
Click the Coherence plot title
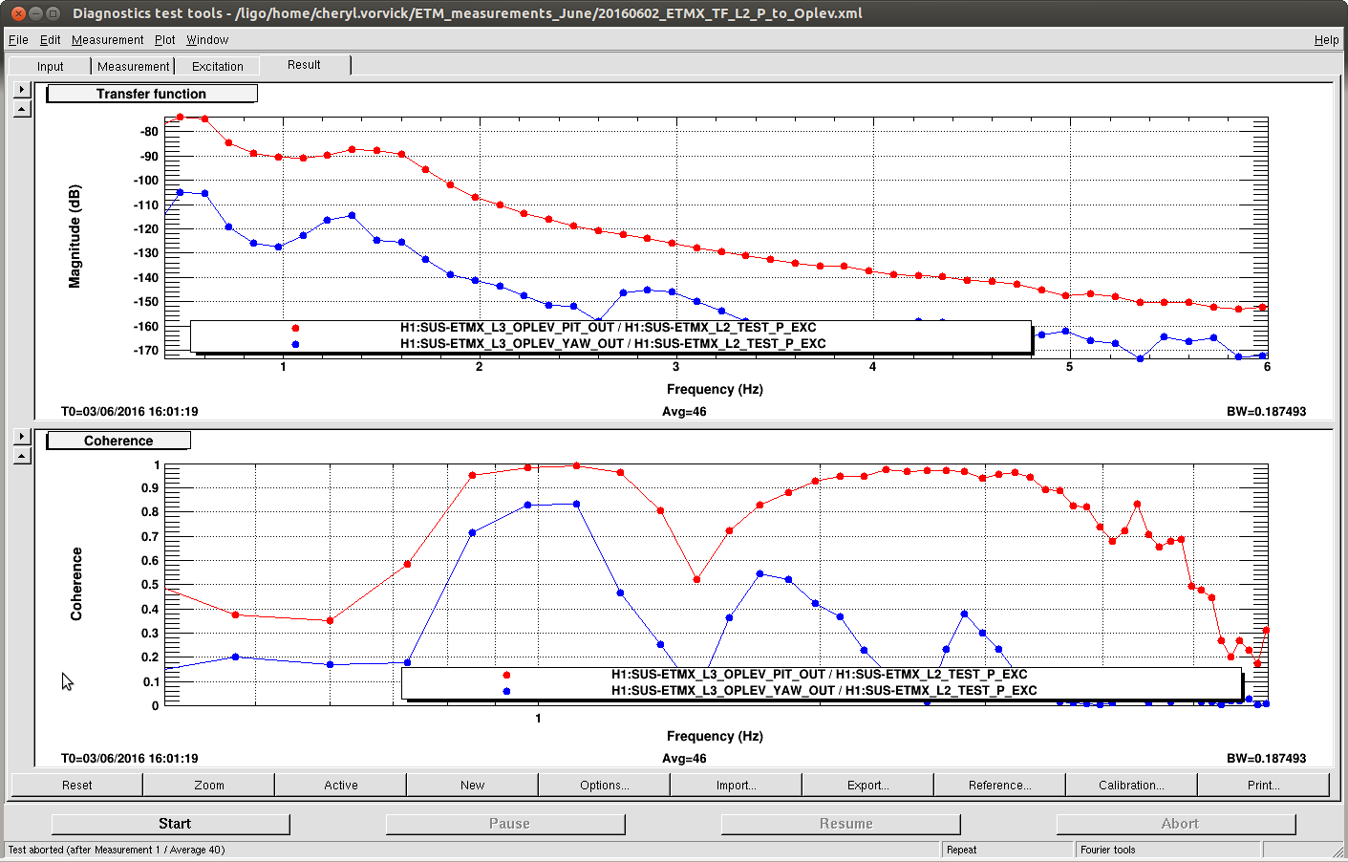118,441
